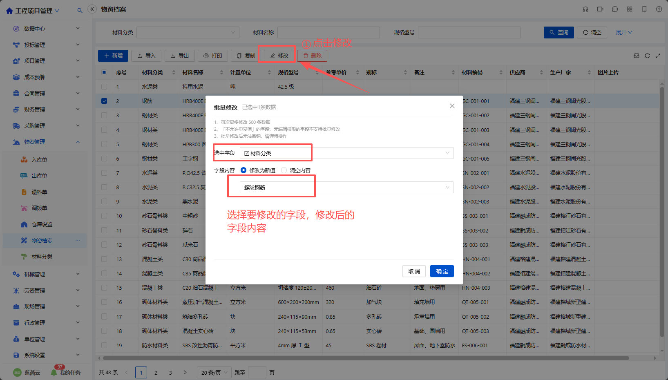The width and height of the screenshot is (668, 380).
Task: Open 投标管理 in the sidebar
Action: pyautogui.click(x=46, y=45)
